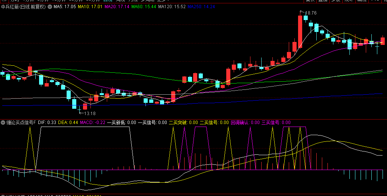
Task: Select the magenta 三买信号: 0.00 label
Action: [276, 122]
